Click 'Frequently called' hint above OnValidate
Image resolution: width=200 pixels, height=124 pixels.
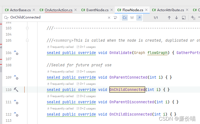tap(60, 47)
